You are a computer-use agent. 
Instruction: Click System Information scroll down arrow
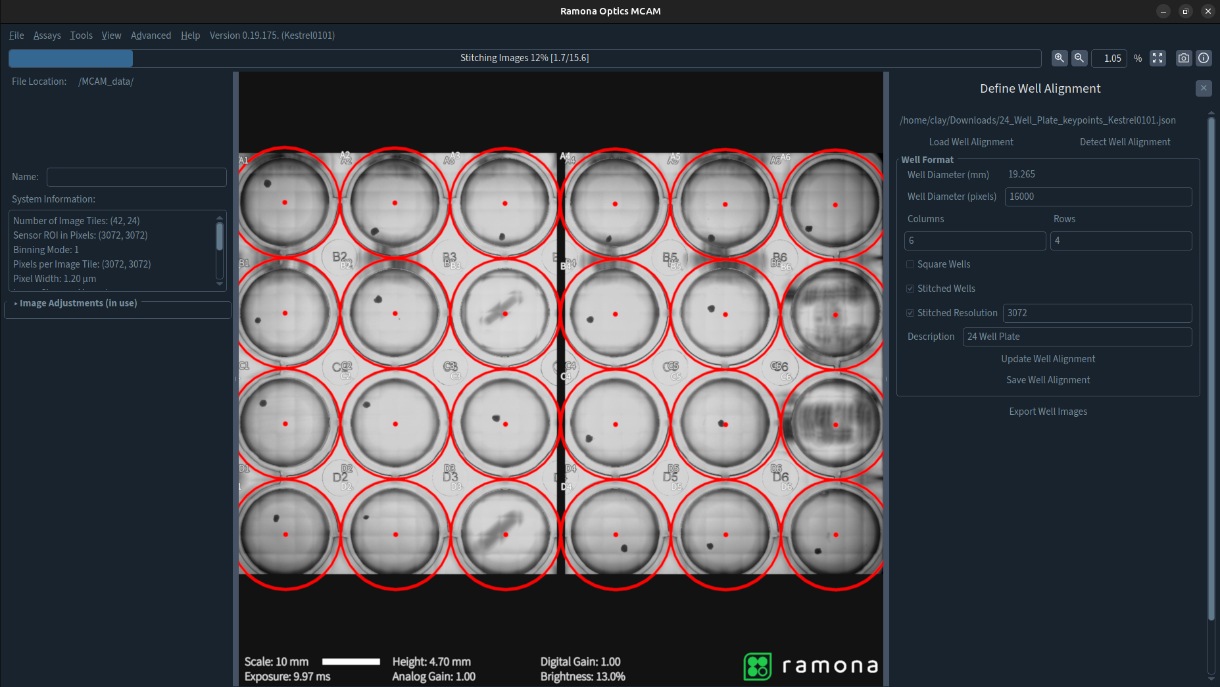click(220, 285)
